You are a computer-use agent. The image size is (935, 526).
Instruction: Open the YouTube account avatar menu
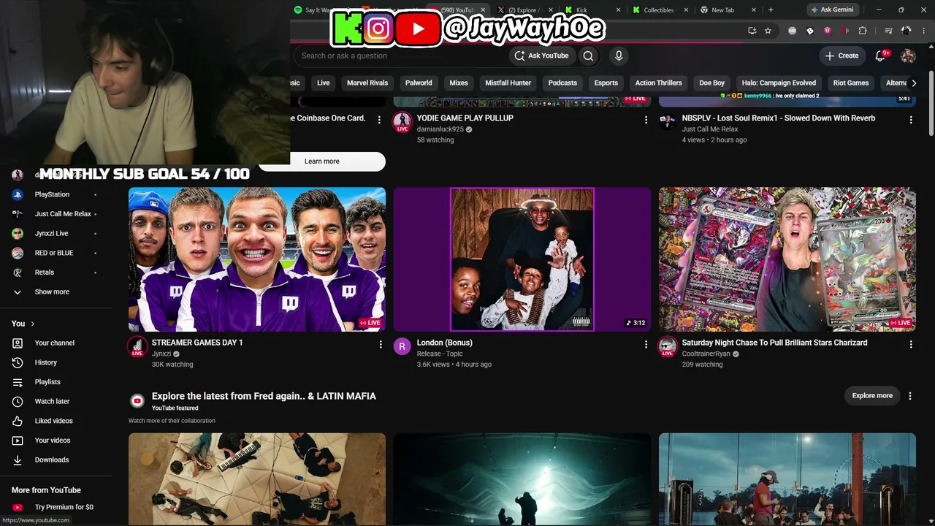coord(908,56)
